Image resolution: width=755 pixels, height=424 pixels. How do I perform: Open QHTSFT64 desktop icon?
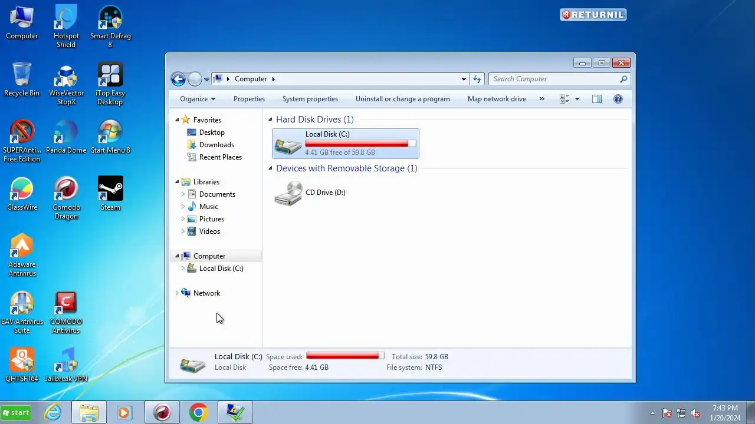(x=22, y=365)
